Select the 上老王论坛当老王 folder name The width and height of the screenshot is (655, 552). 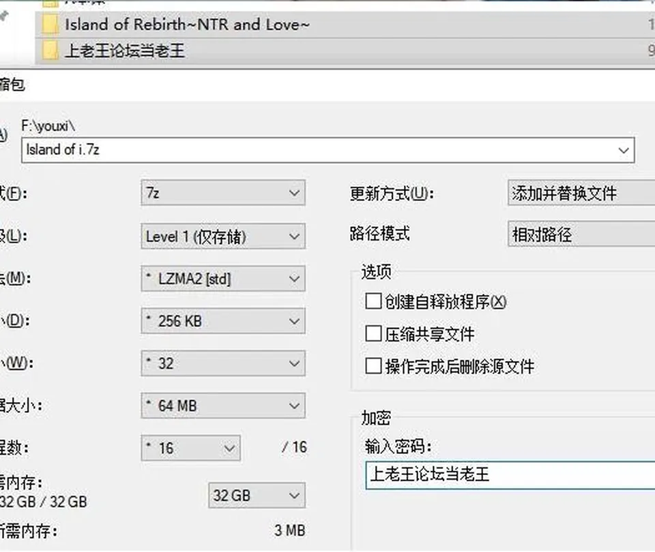124,51
